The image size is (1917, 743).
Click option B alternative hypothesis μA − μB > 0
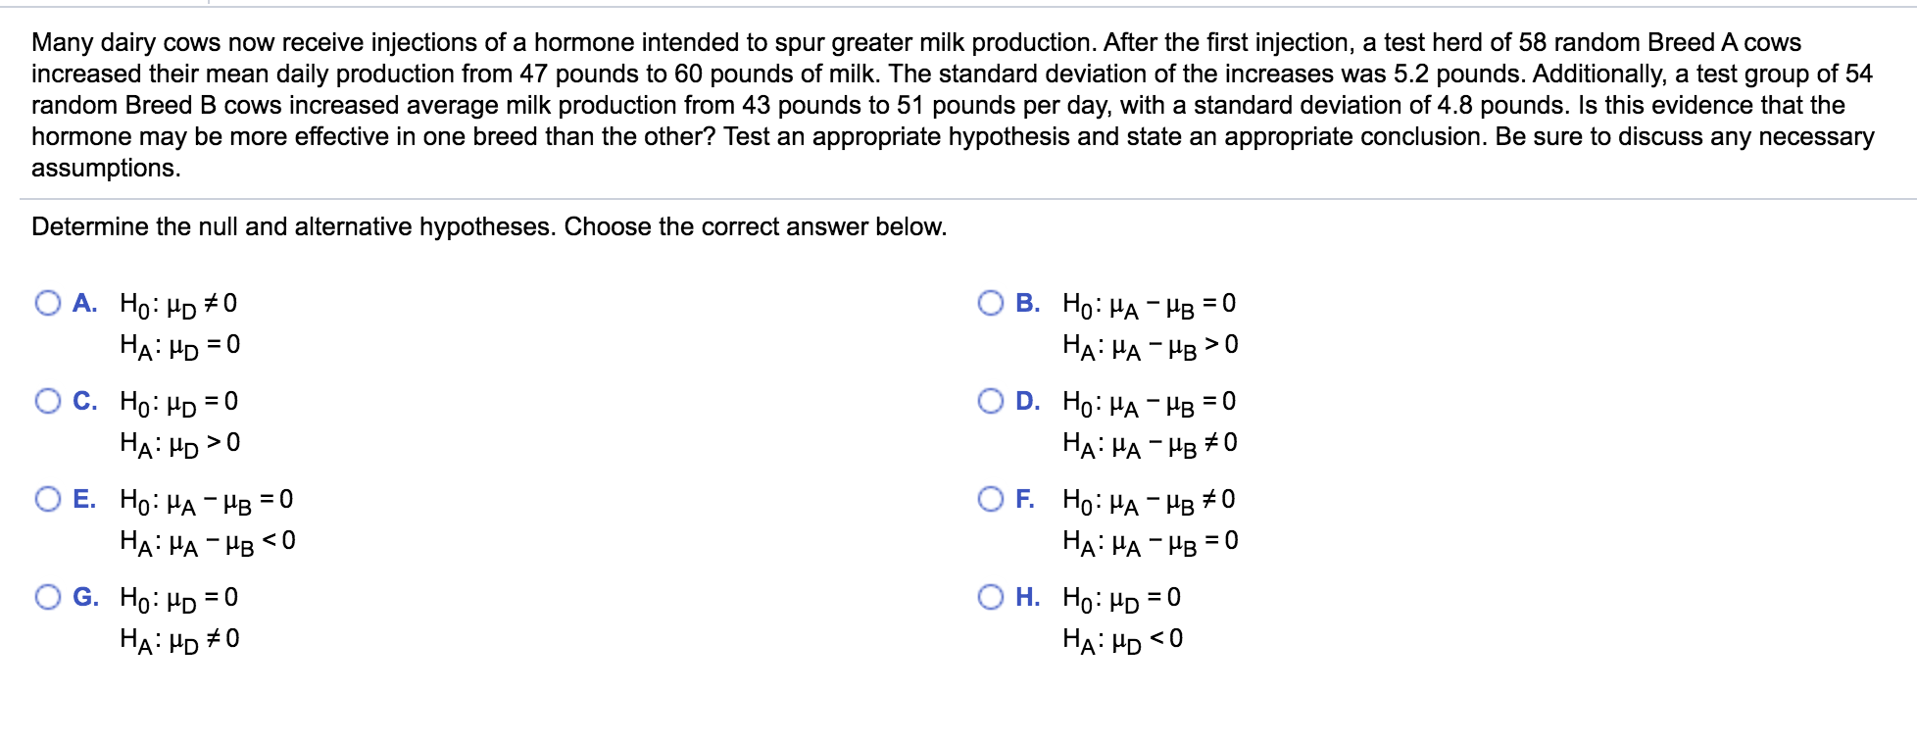coord(1150,346)
